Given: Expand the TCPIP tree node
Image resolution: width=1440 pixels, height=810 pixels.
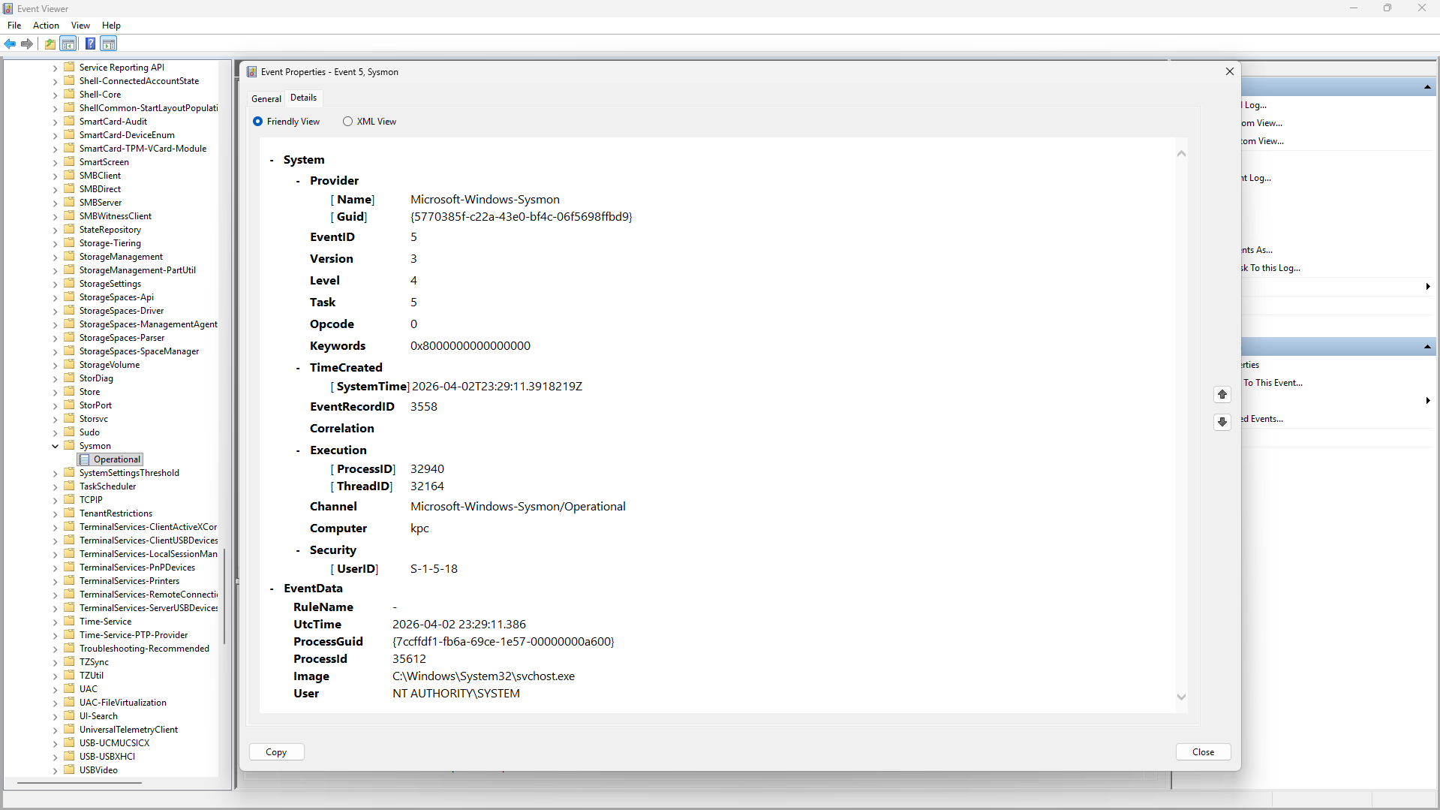Looking at the screenshot, I should pyautogui.click(x=55, y=500).
